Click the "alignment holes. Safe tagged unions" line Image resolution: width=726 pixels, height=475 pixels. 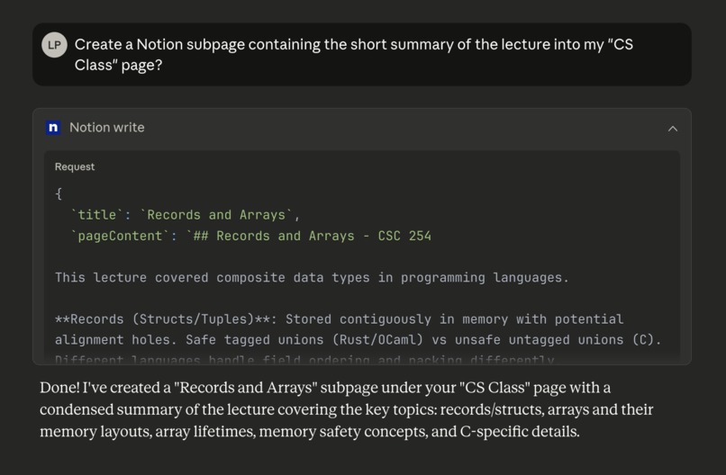click(x=358, y=340)
